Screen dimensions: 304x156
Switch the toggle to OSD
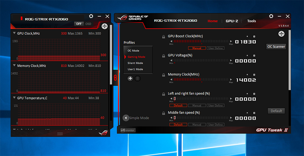tap(88, 24)
